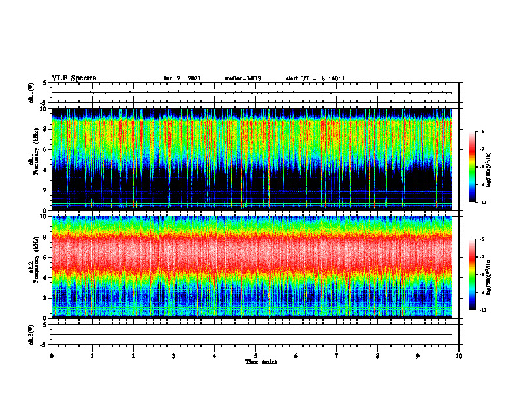This screenshot has height=399, width=517.
Task: Click the 'Time (min)' x-axis label
Action: click(261, 362)
